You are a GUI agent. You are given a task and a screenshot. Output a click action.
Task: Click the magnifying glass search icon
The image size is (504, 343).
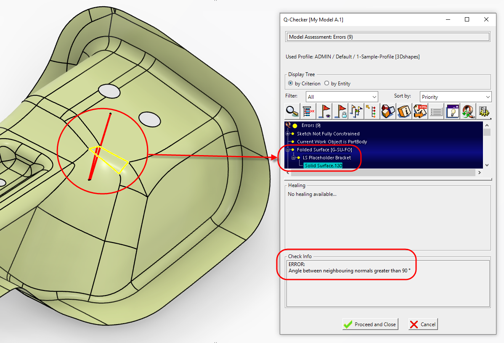click(x=292, y=111)
